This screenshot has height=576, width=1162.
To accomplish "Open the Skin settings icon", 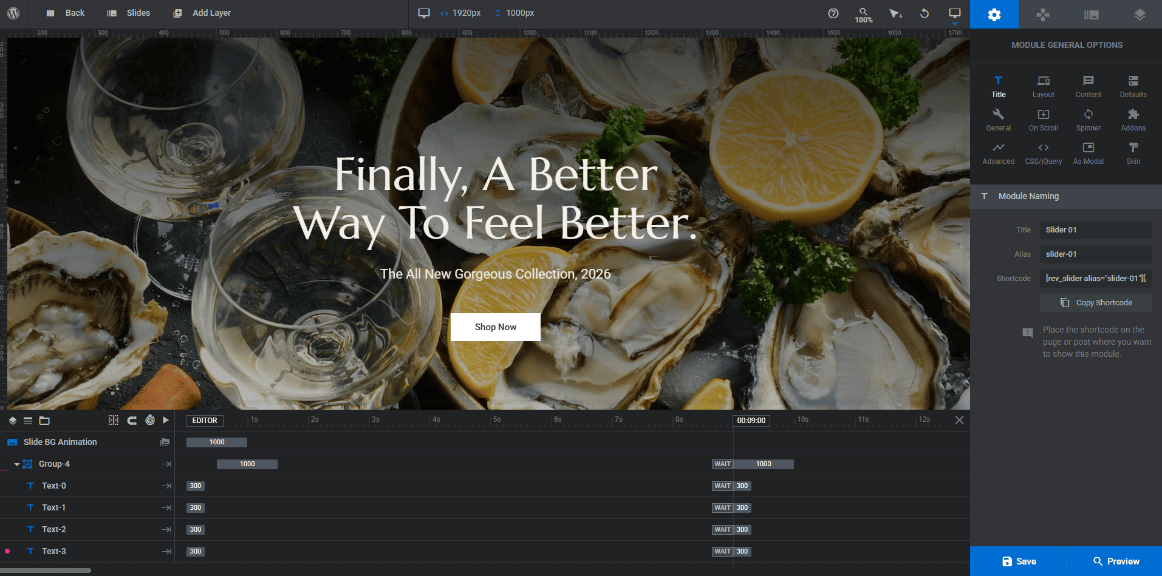I will 1133,153.
